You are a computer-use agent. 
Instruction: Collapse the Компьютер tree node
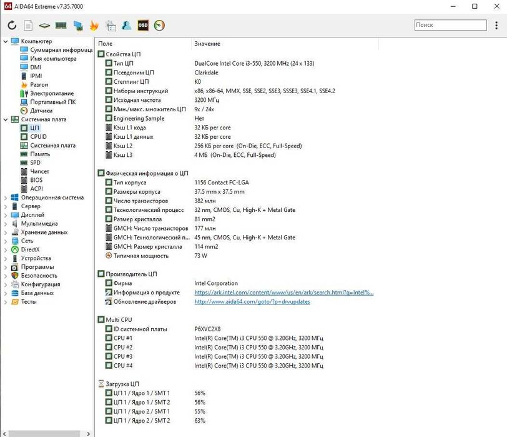[x=6, y=41]
